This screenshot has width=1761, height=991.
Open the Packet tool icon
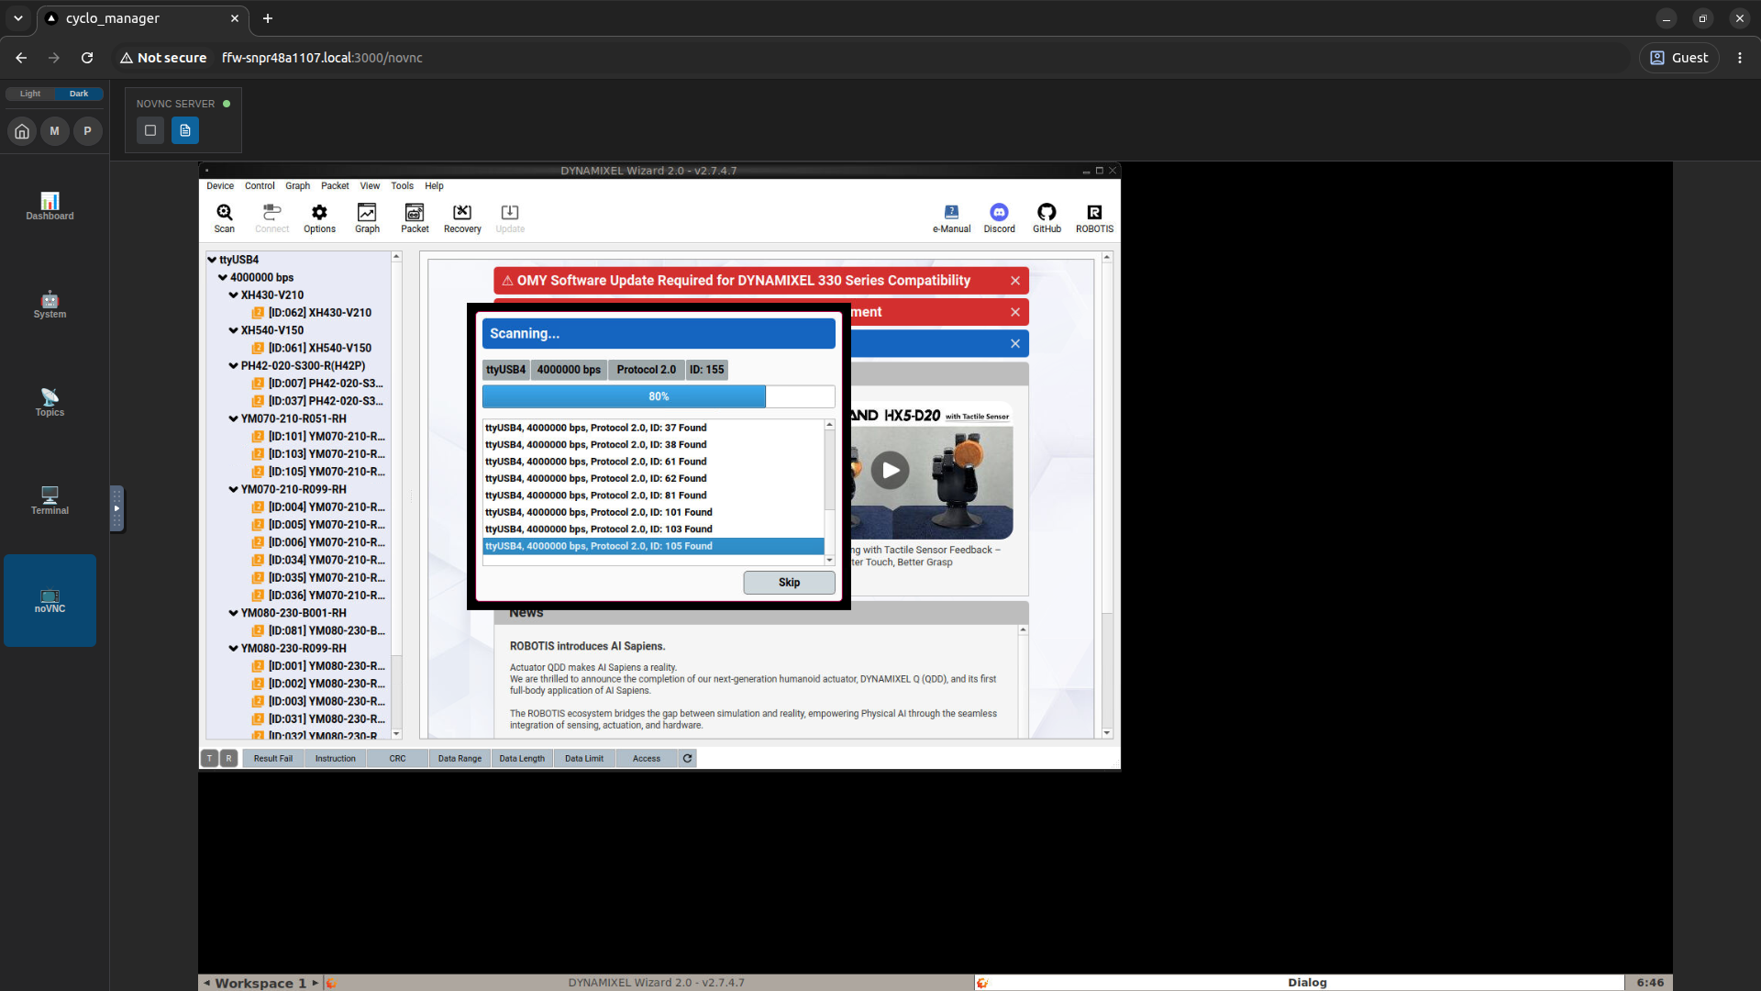(415, 213)
